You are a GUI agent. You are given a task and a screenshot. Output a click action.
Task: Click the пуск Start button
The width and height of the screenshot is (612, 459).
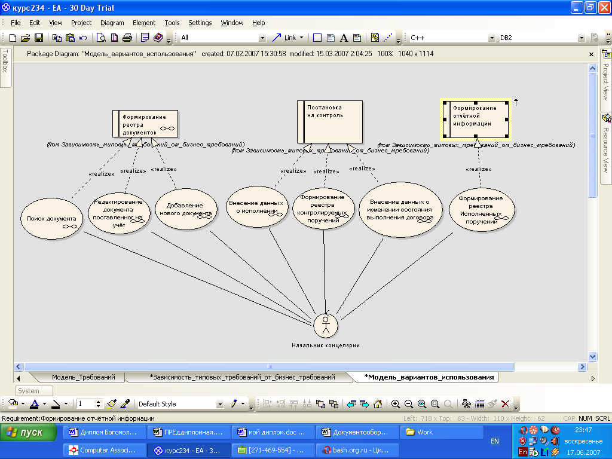point(29,433)
